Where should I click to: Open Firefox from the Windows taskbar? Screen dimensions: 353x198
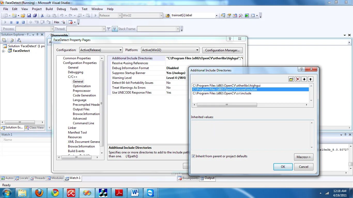click(39, 193)
